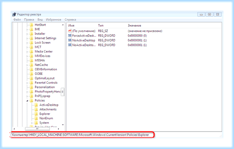Collapse the Policies tree node
This screenshot has width=234, height=149.
click(27, 101)
